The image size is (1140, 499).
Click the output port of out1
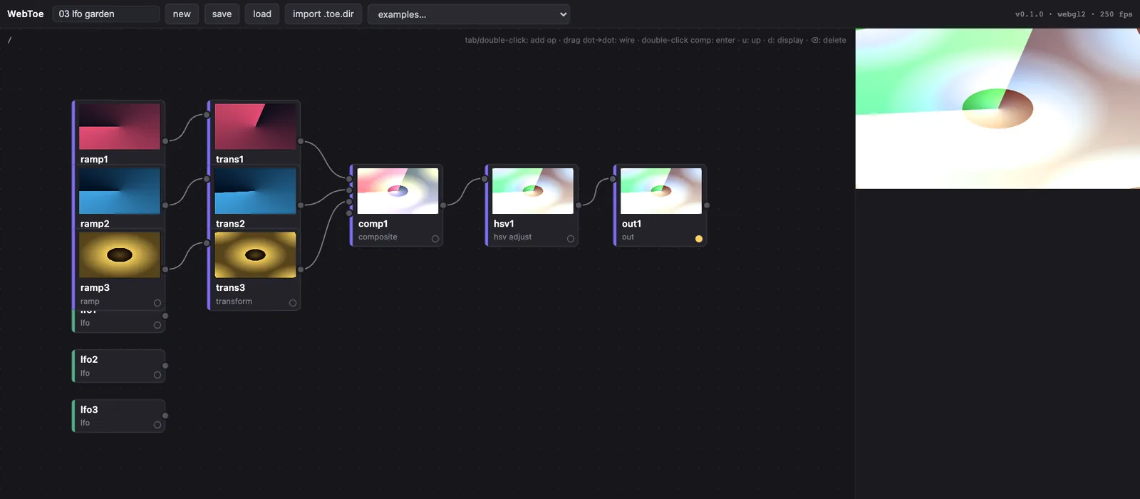707,205
